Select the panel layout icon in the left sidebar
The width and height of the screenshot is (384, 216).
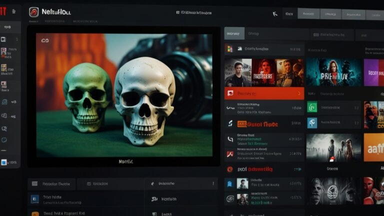click(3, 39)
